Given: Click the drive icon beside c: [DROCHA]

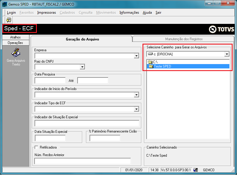Looking at the screenshot, I should (x=150, y=54).
